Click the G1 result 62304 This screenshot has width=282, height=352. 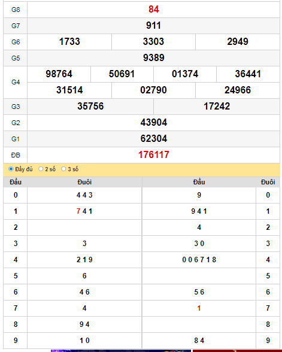[x=153, y=139]
